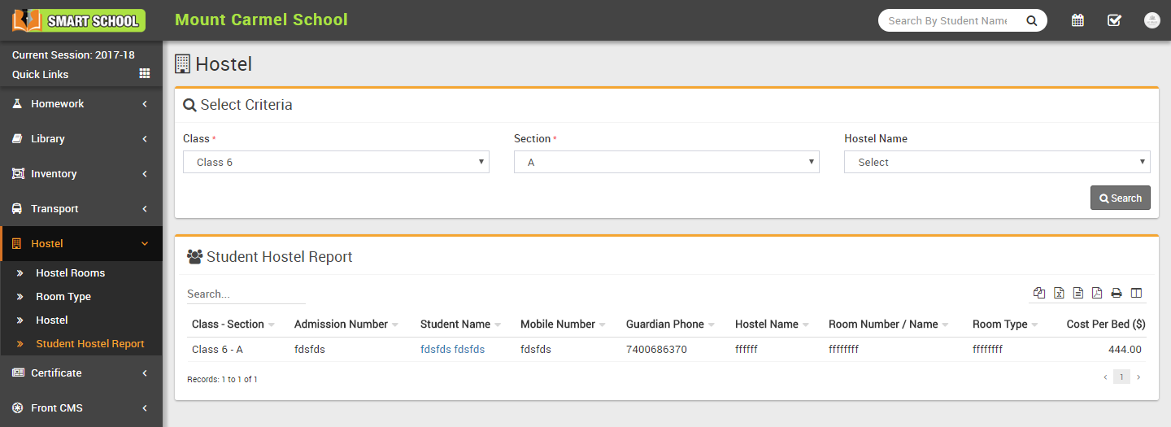Select Room Type in sidebar submenu

pyautogui.click(x=63, y=297)
